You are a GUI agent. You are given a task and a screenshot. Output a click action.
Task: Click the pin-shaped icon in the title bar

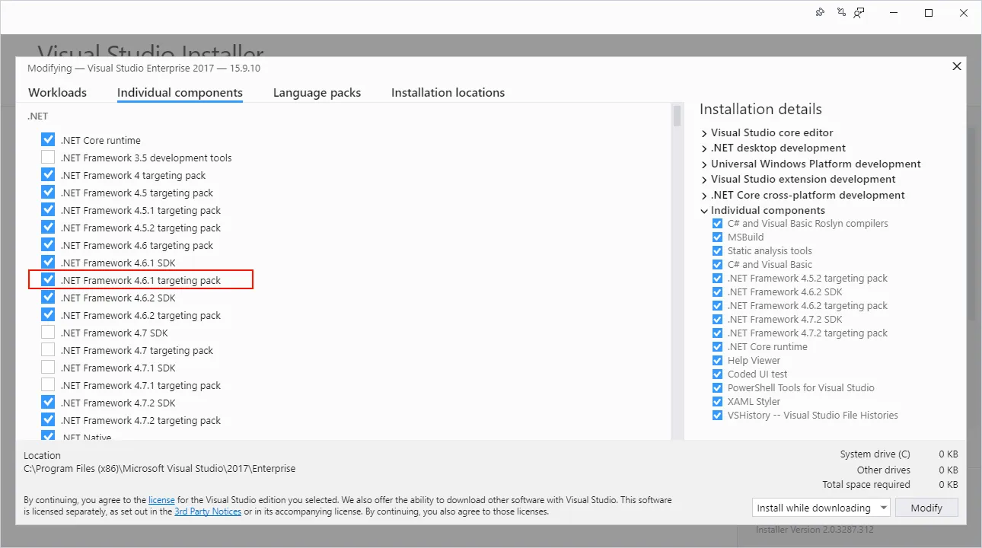820,12
